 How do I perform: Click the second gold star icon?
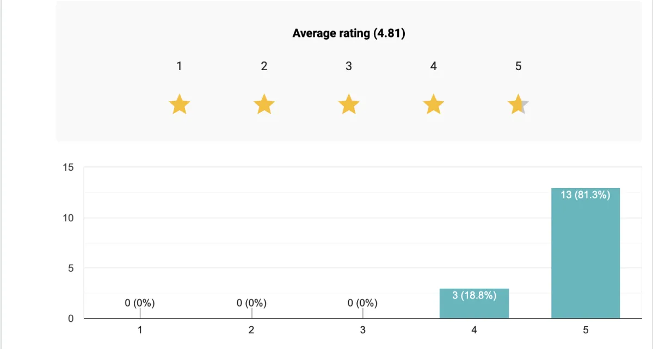(x=264, y=104)
